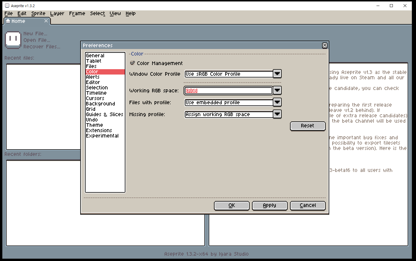Image resolution: width=416 pixels, height=261 pixels.
Task: Select Timeline preferences section
Action: coord(105,93)
